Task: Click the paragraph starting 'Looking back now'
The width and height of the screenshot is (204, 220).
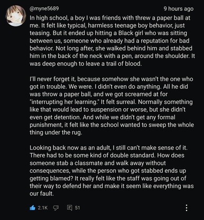Action: pyautogui.click(x=112, y=170)
